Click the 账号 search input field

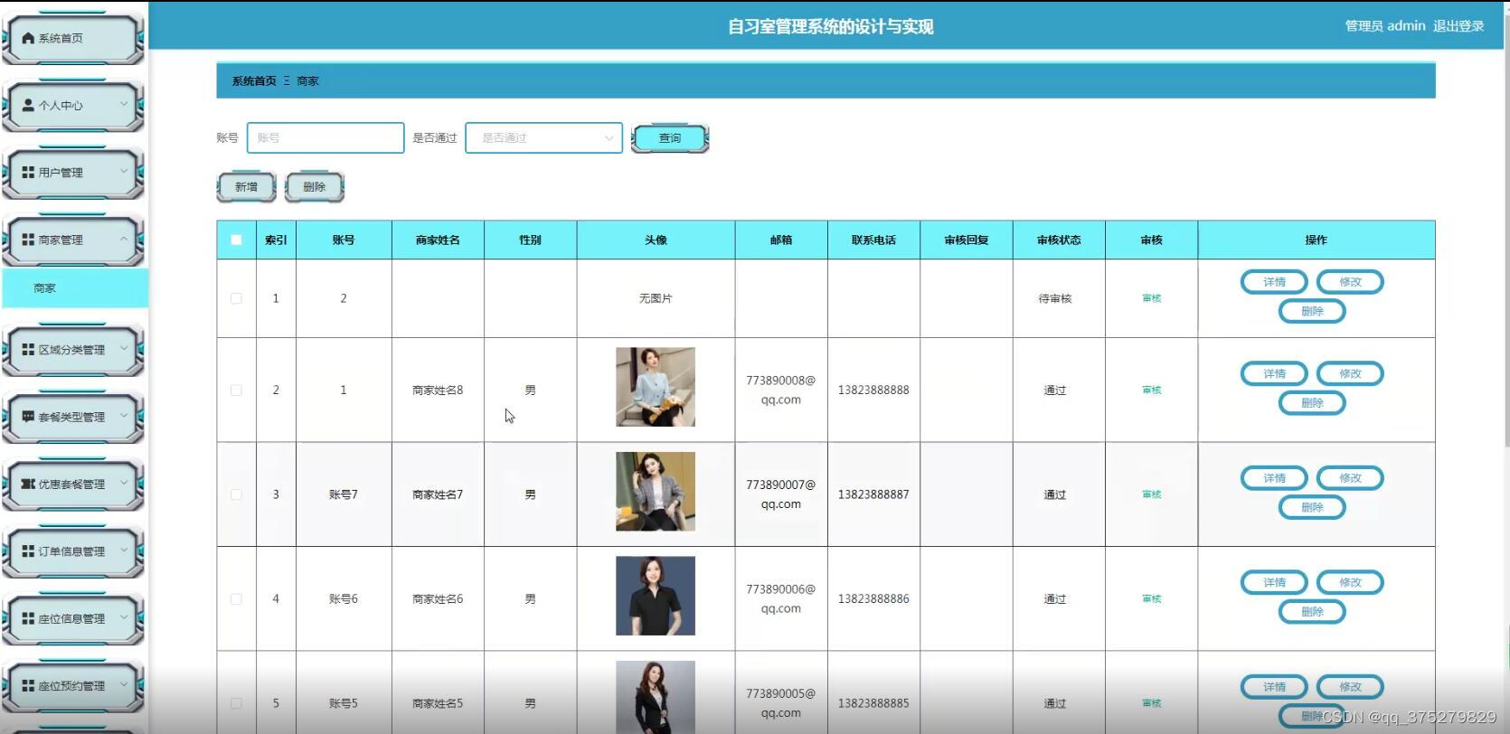point(326,137)
